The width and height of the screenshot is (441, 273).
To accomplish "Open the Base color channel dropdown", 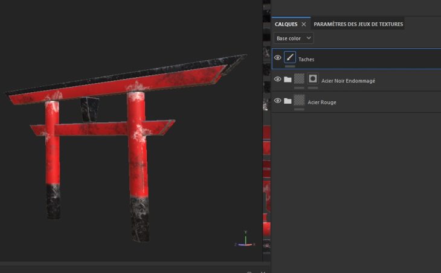I will click(x=294, y=39).
